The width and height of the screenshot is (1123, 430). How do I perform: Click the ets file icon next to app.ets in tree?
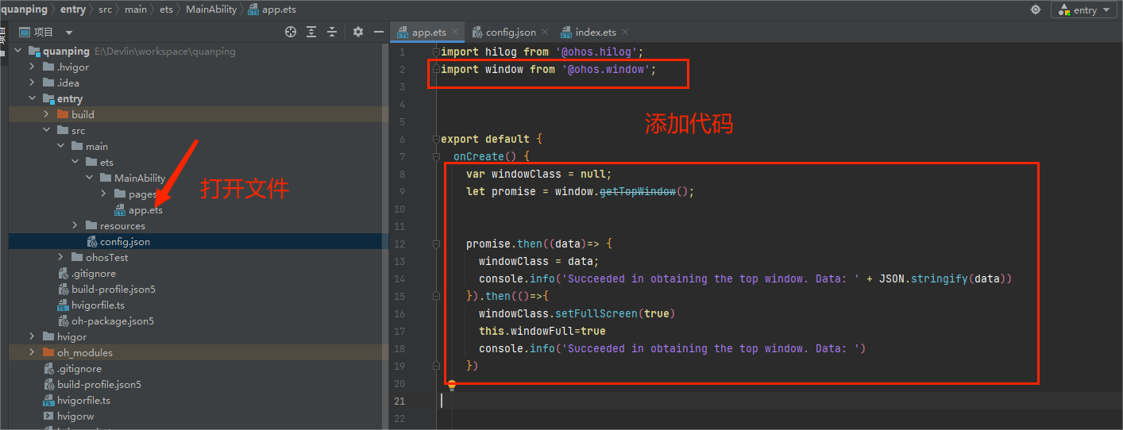[120, 209]
